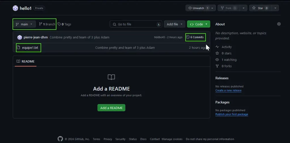Viewport: 290px width, 143px height.
Task: Click the Packages heading
Action: tap(223, 102)
